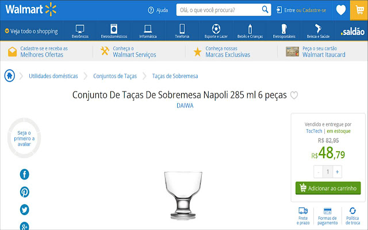The width and height of the screenshot is (368, 230).
Task: Click the star icon for Marcas Exclusivas
Action: click(197, 52)
